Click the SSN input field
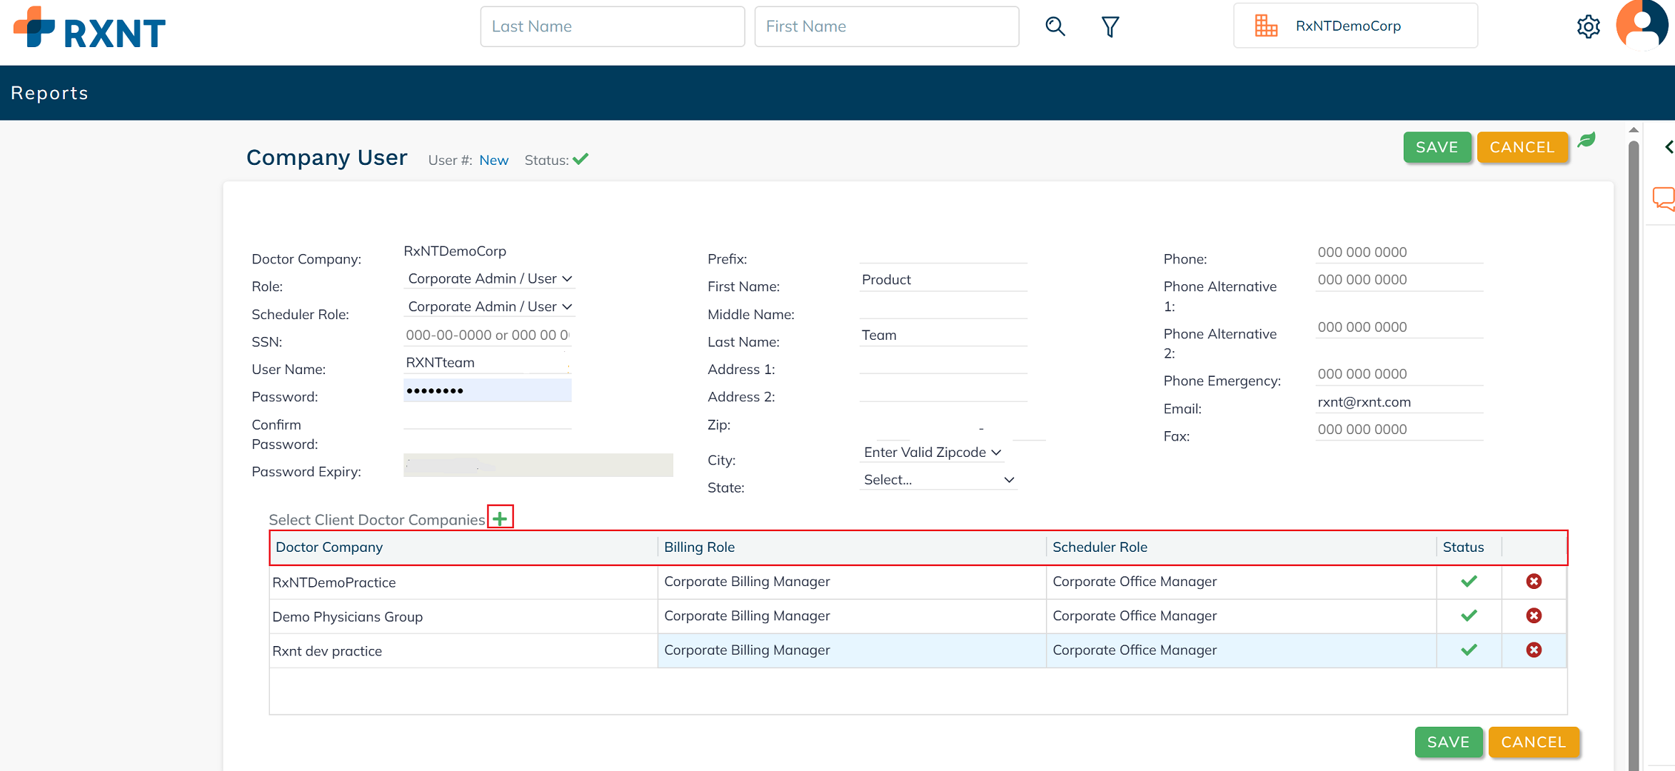The width and height of the screenshot is (1675, 771). coord(488,335)
